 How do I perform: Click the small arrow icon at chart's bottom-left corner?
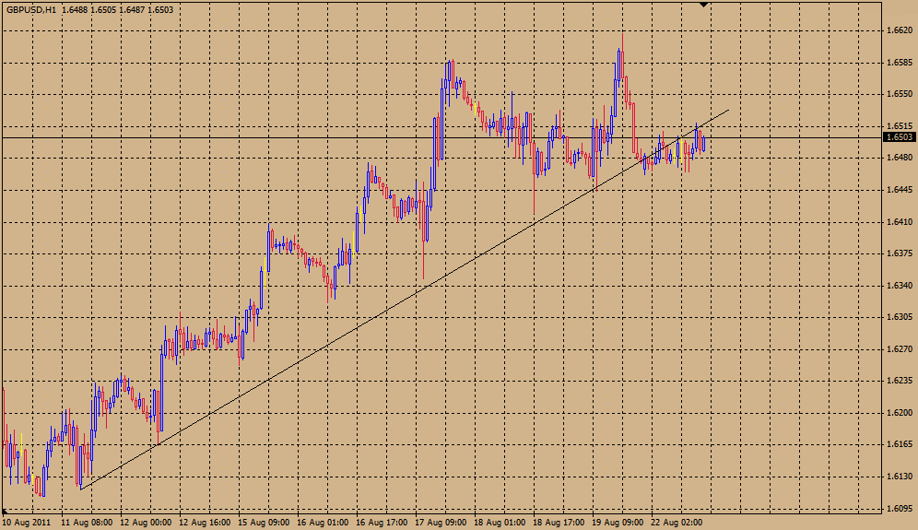(5, 512)
